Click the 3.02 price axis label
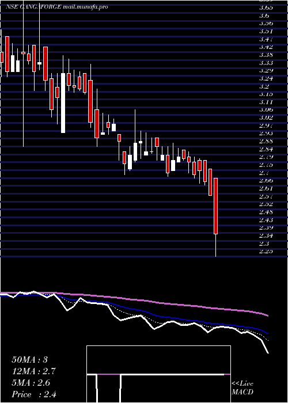 click(x=266, y=117)
